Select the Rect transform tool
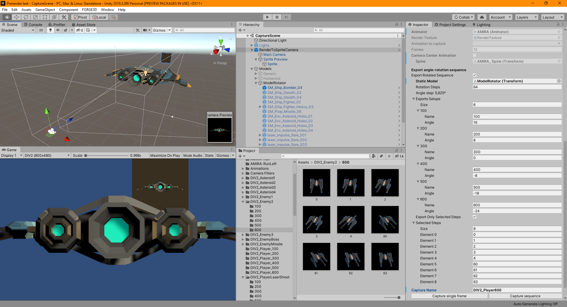This screenshot has width=567, height=307. pyautogui.click(x=45, y=17)
